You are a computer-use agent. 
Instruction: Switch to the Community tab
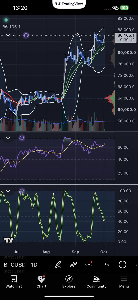pyautogui.click(x=96, y=282)
